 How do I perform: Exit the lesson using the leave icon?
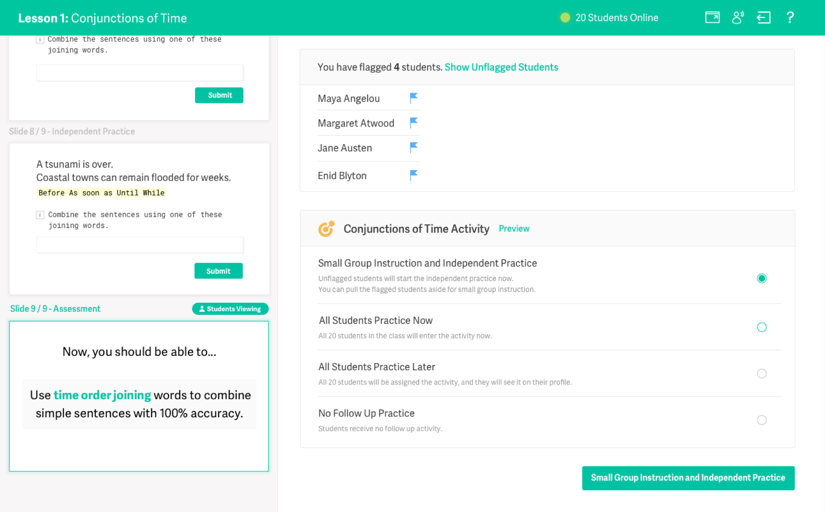pyautogui.click(x=764, y=18)
